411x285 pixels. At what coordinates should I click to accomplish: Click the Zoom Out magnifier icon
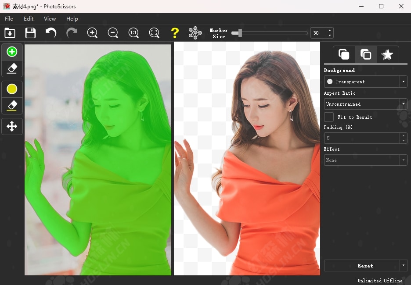point(113,33)
